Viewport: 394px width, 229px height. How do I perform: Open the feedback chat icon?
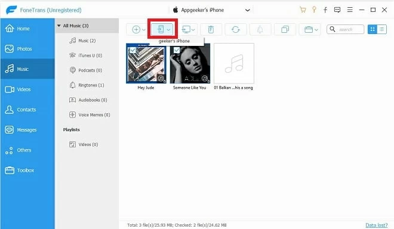(x=337, y=10)
